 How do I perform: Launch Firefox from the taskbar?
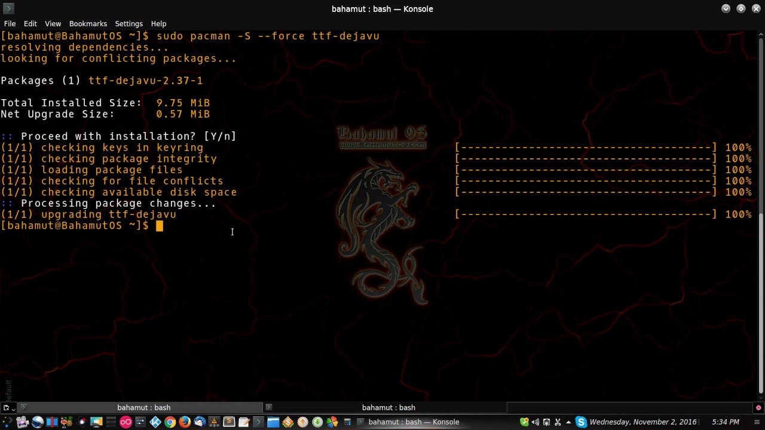click(185, 422)
